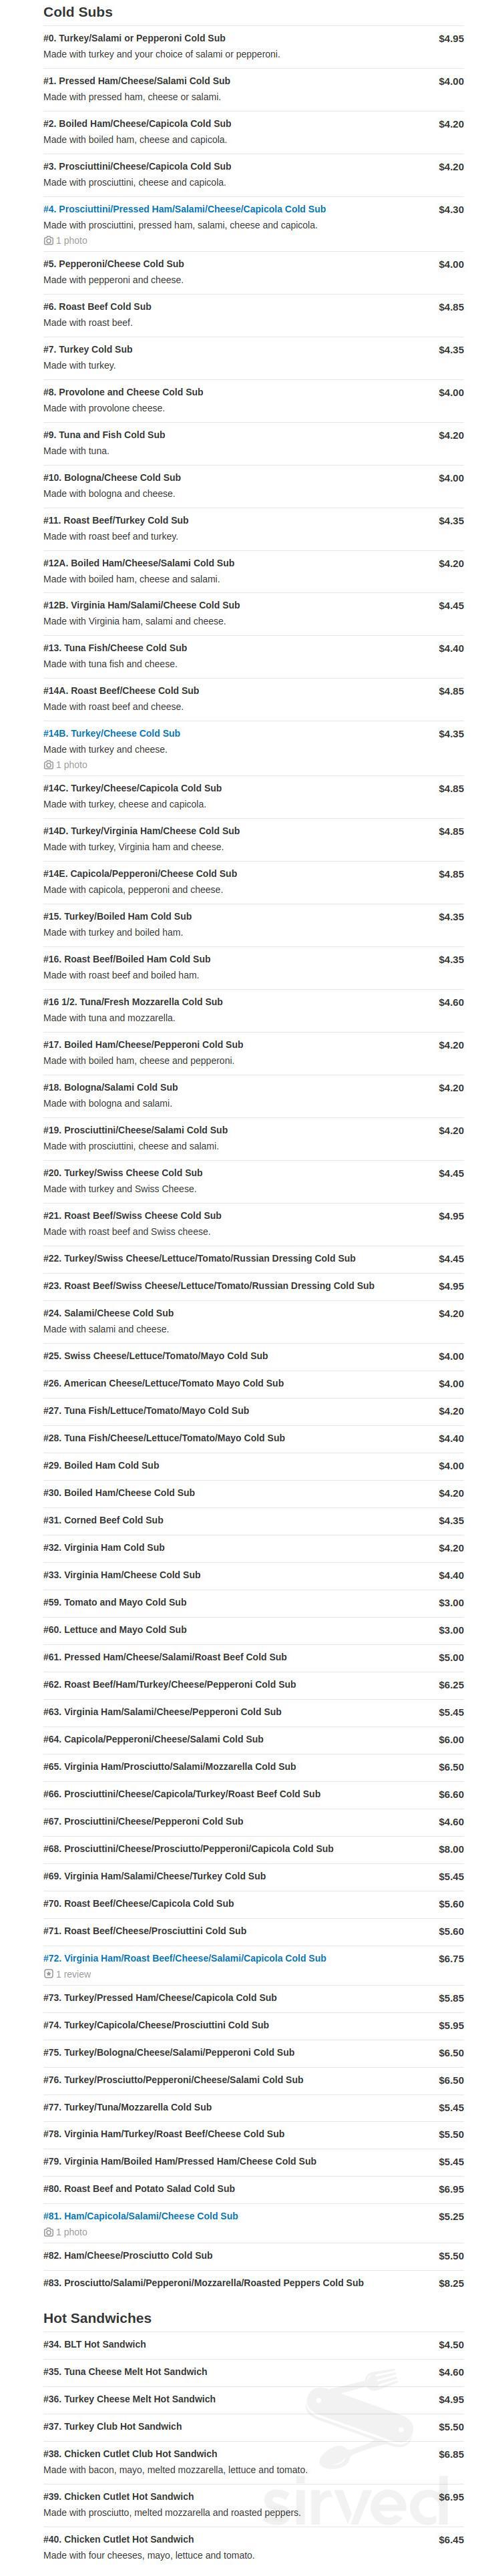Click review icon under #72 Virginia Ham sub

48,1974
